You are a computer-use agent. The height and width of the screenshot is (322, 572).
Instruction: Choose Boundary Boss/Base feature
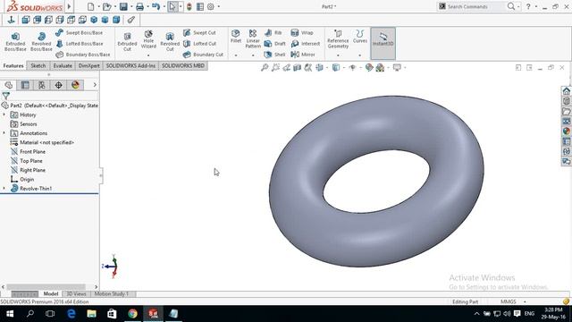tap(83, 55)
